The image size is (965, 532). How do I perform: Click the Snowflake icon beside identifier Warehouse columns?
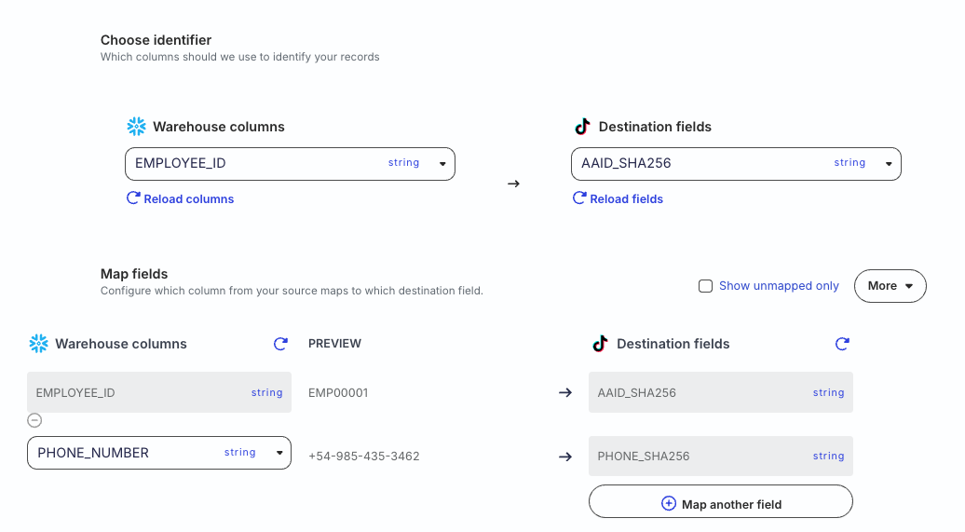(136, 127)
